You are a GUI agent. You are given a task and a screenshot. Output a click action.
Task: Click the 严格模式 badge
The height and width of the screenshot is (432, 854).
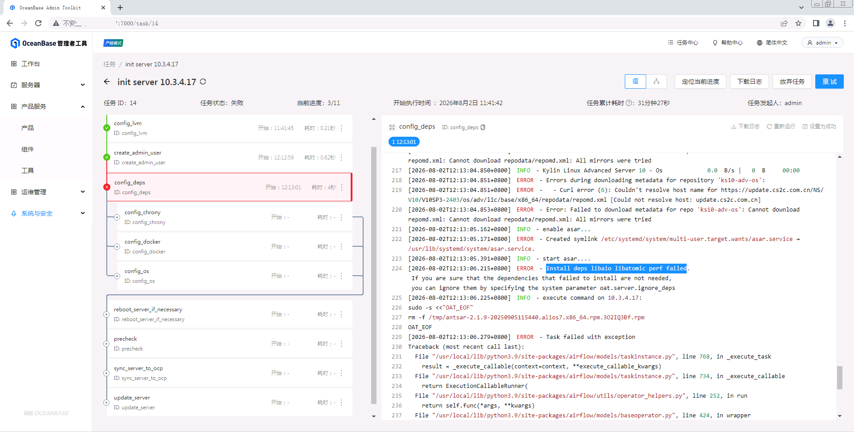coord(113,43)
